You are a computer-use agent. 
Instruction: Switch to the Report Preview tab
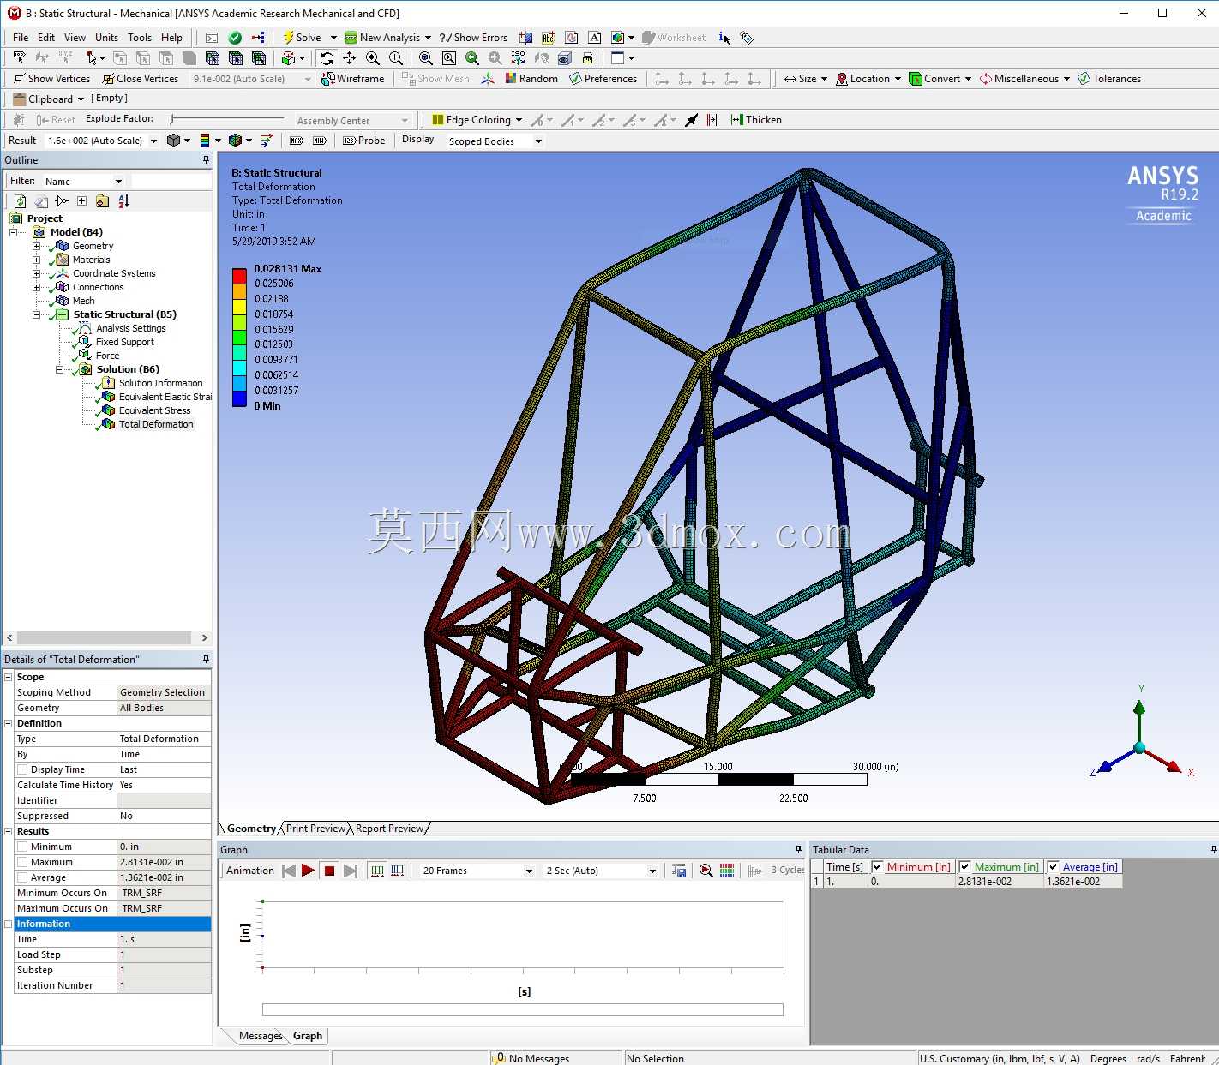tap(389, 829)
